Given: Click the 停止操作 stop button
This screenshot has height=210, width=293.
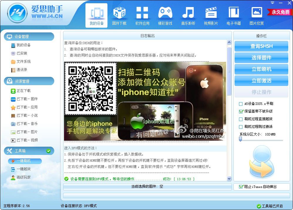Looking at the screenshot, I should click(261, 92).
